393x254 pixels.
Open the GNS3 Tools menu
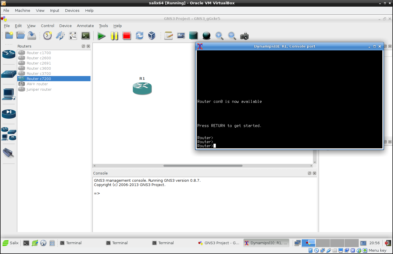(103, 26)
